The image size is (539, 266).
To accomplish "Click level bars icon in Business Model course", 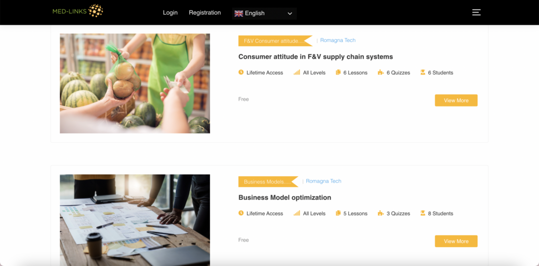I will point(297,214).
